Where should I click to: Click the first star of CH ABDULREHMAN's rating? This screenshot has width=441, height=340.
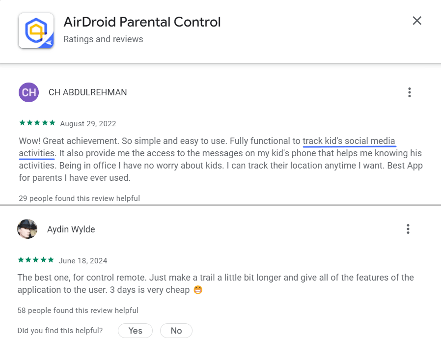pyautogui.click(x=21, y=122)
